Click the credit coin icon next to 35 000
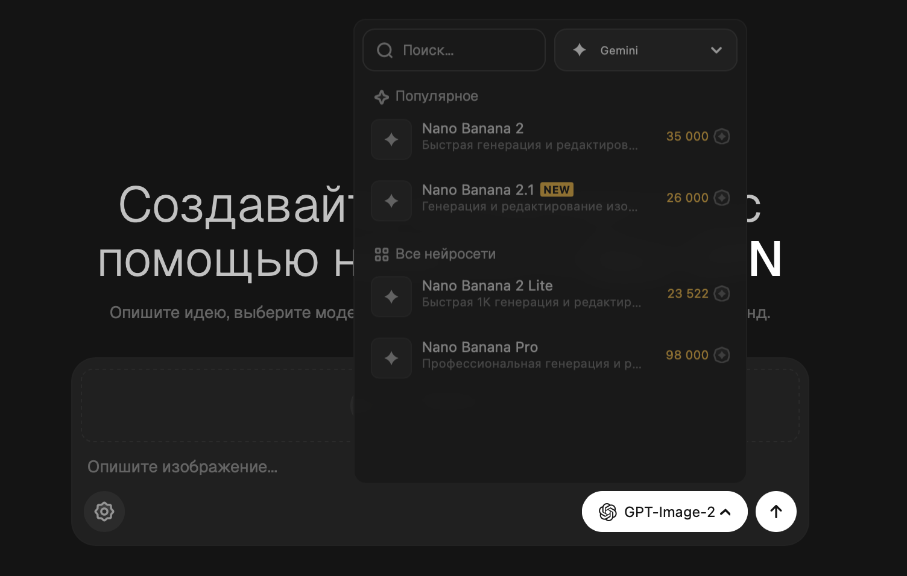907x576 pixels. [722, 137]
